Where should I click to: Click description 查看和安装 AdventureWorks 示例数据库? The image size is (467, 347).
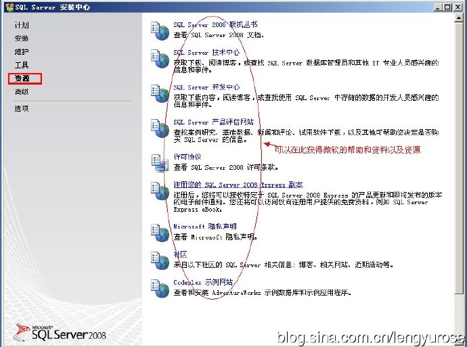[x=262, y=292]
